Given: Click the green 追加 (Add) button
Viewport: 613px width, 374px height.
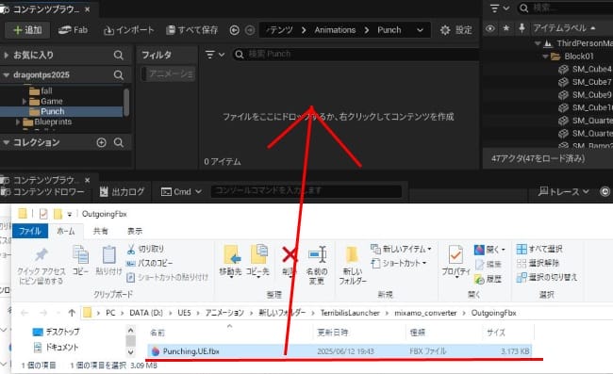Looking at the screenshot, I should [27, 30].
